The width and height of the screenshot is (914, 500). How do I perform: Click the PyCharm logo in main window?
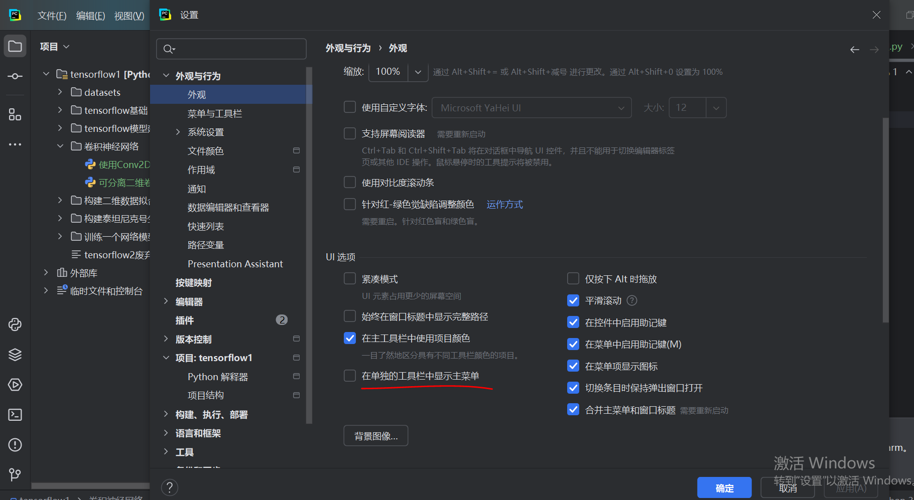coord(15,15)
